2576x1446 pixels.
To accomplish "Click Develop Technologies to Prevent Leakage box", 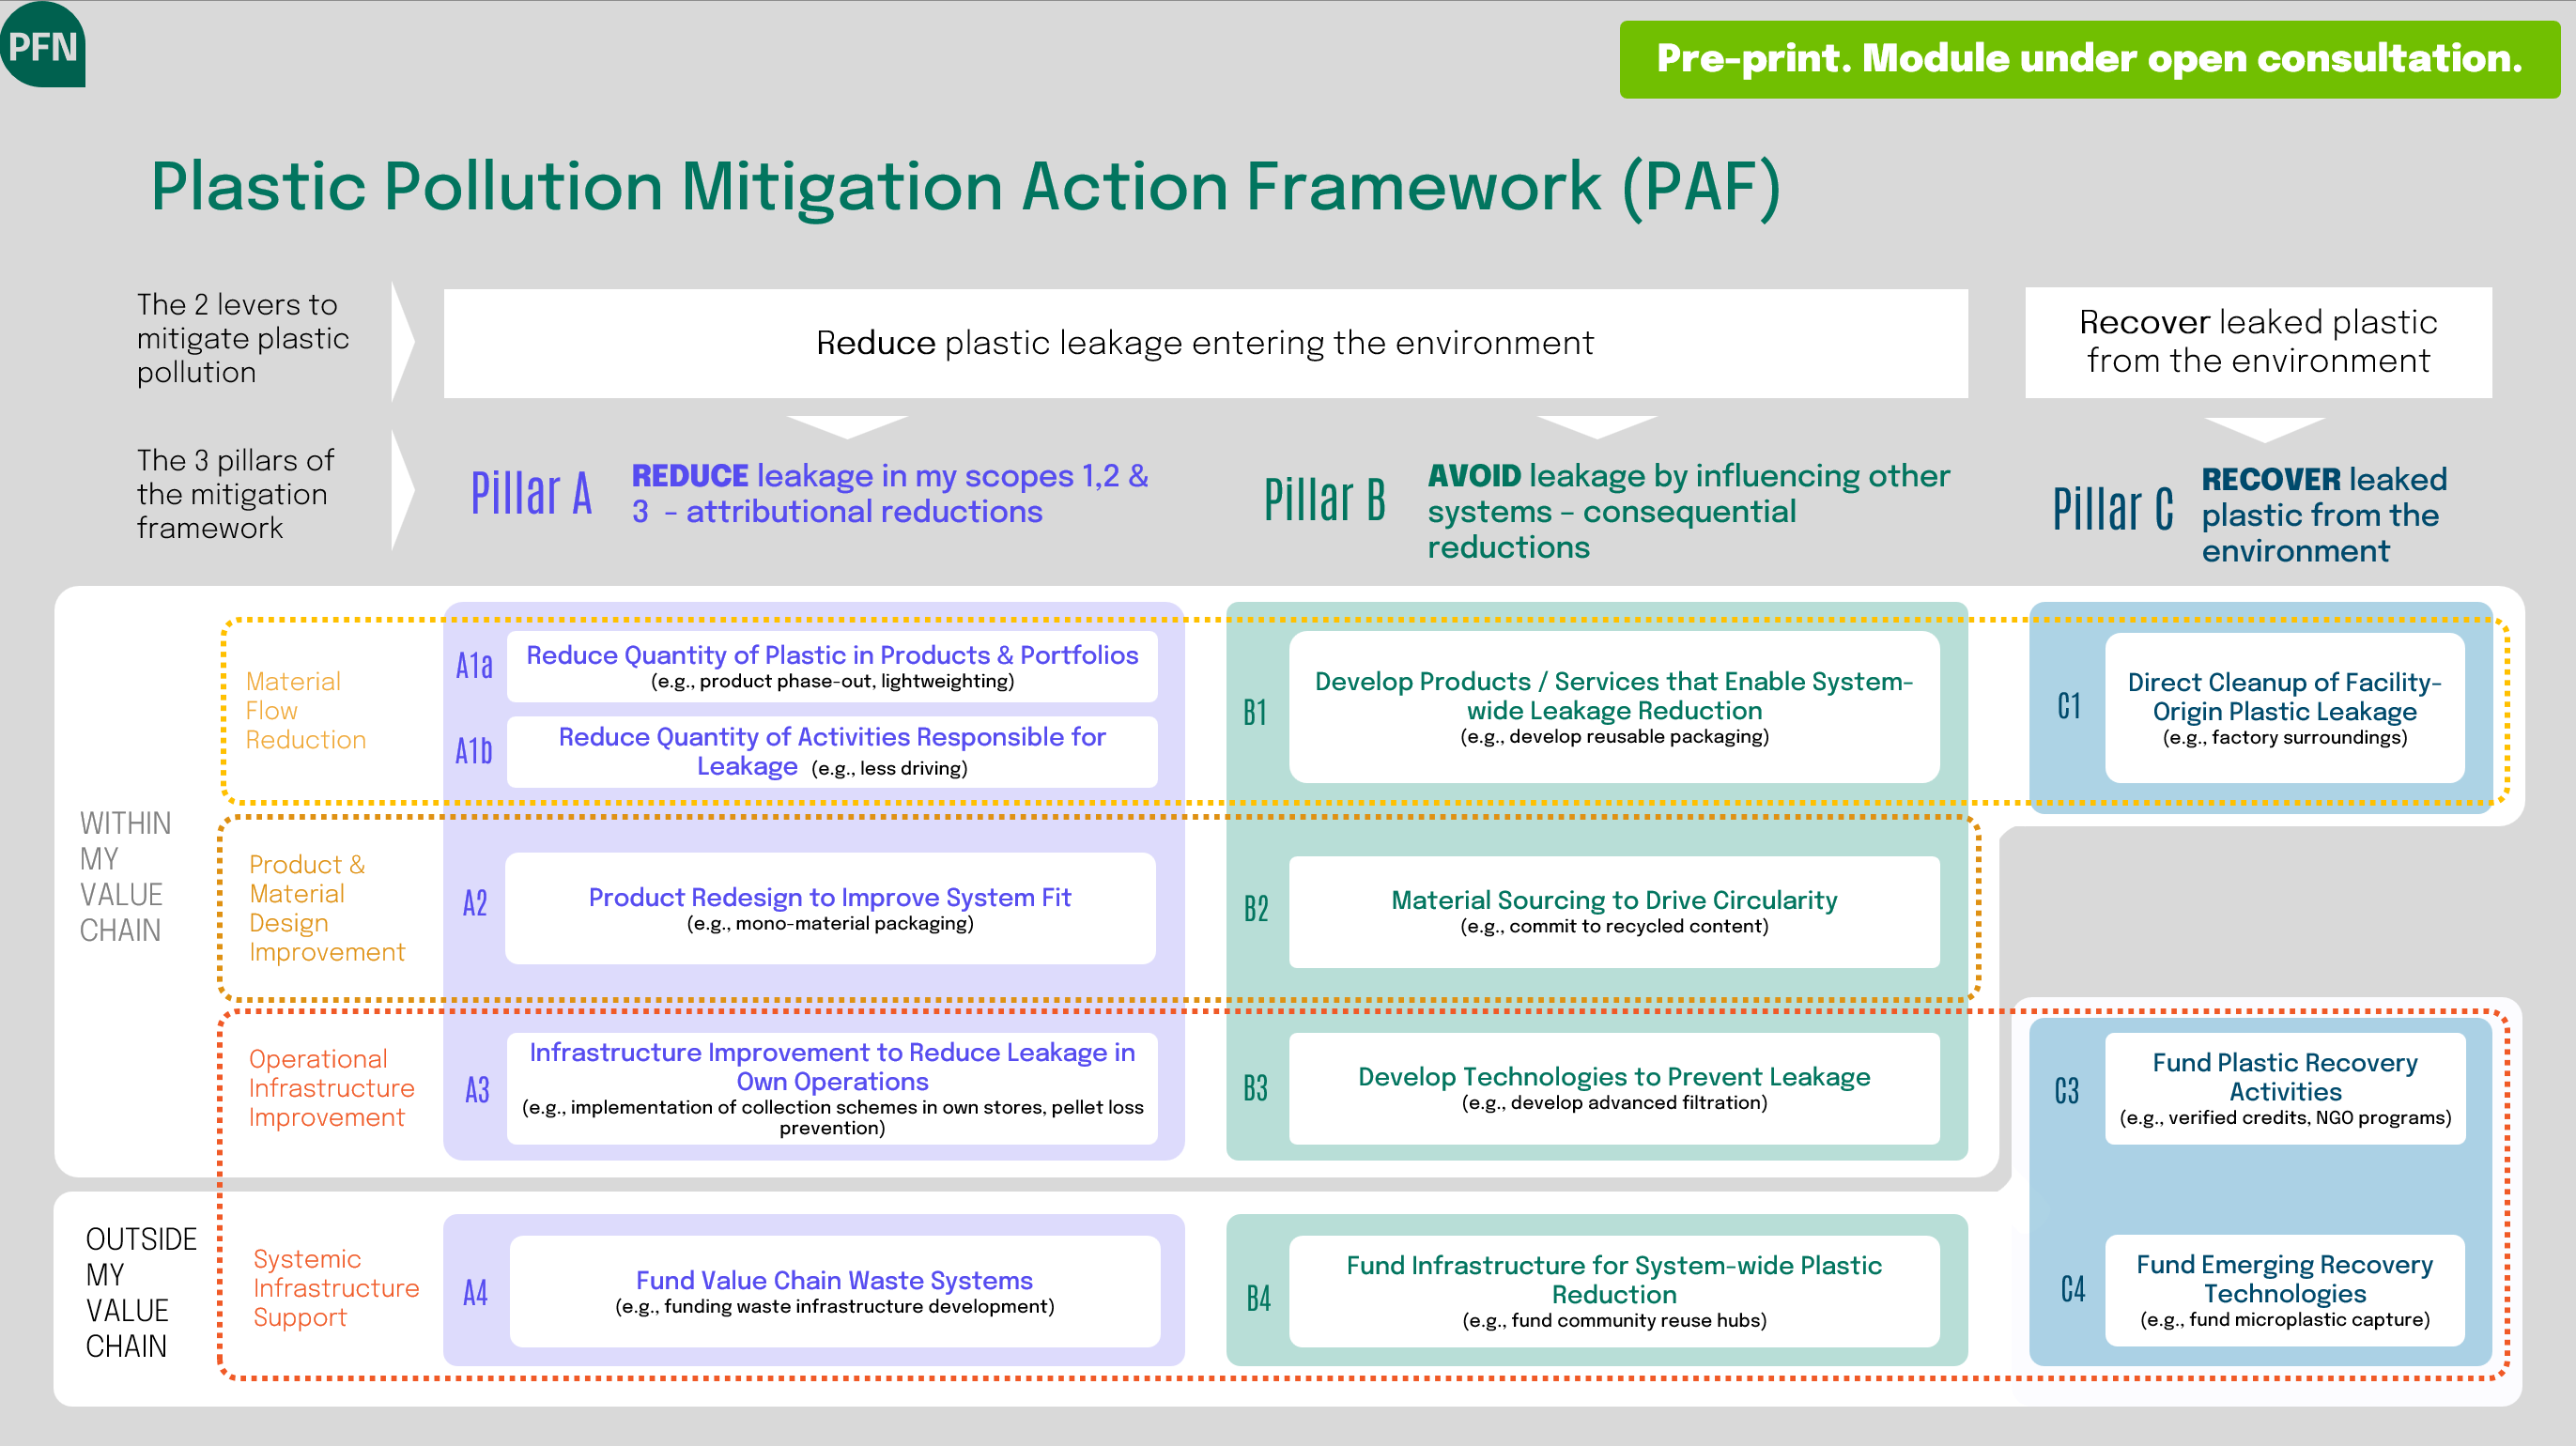I will tap(1614, 1088).
